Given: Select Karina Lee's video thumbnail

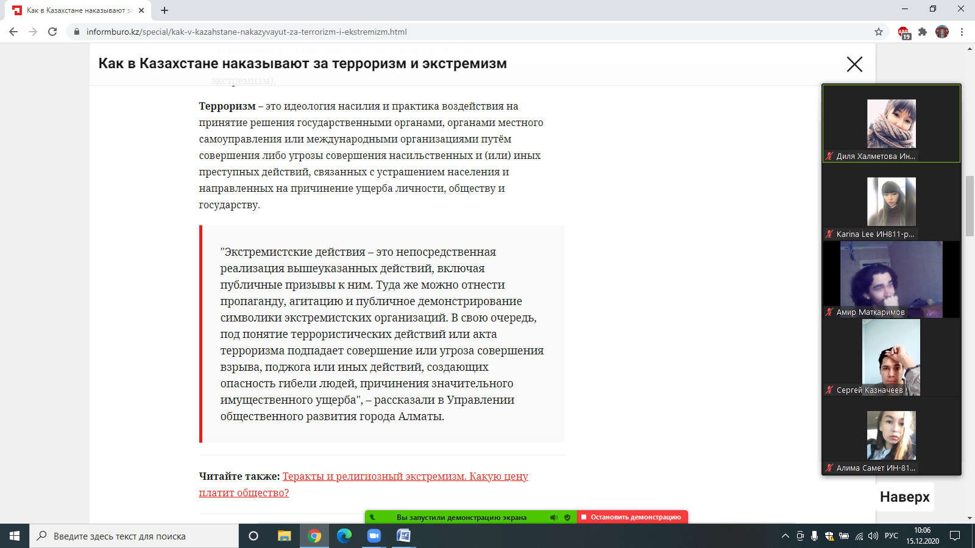Looking at the screenshot, I should tap(892, 202).
